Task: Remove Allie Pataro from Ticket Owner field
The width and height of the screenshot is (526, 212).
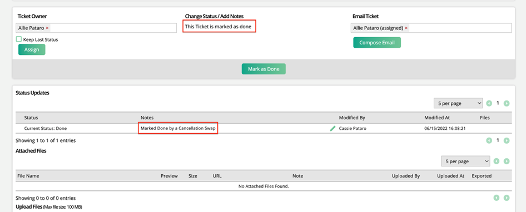Action: coord(47,28)
